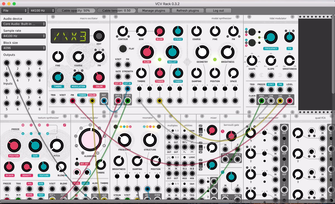Click modal synthesizer GATE jack
Image resolution: width=335 pixels, height=204 pixels.
tap(118, 77)
